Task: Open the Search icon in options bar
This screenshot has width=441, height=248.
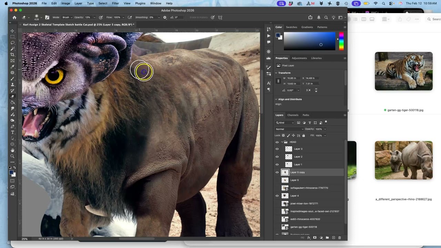Action: tap(326, 17)
